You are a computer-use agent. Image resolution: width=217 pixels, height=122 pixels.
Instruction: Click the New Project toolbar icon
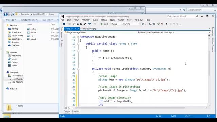[x=74, y=24]
